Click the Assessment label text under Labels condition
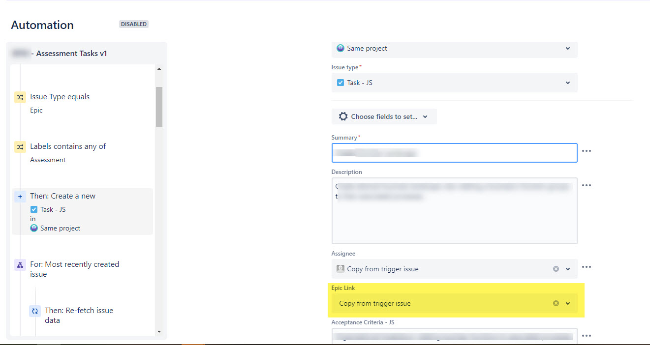Image resolution: width=650 pixels, height=345 pixels. click(48, 160)
